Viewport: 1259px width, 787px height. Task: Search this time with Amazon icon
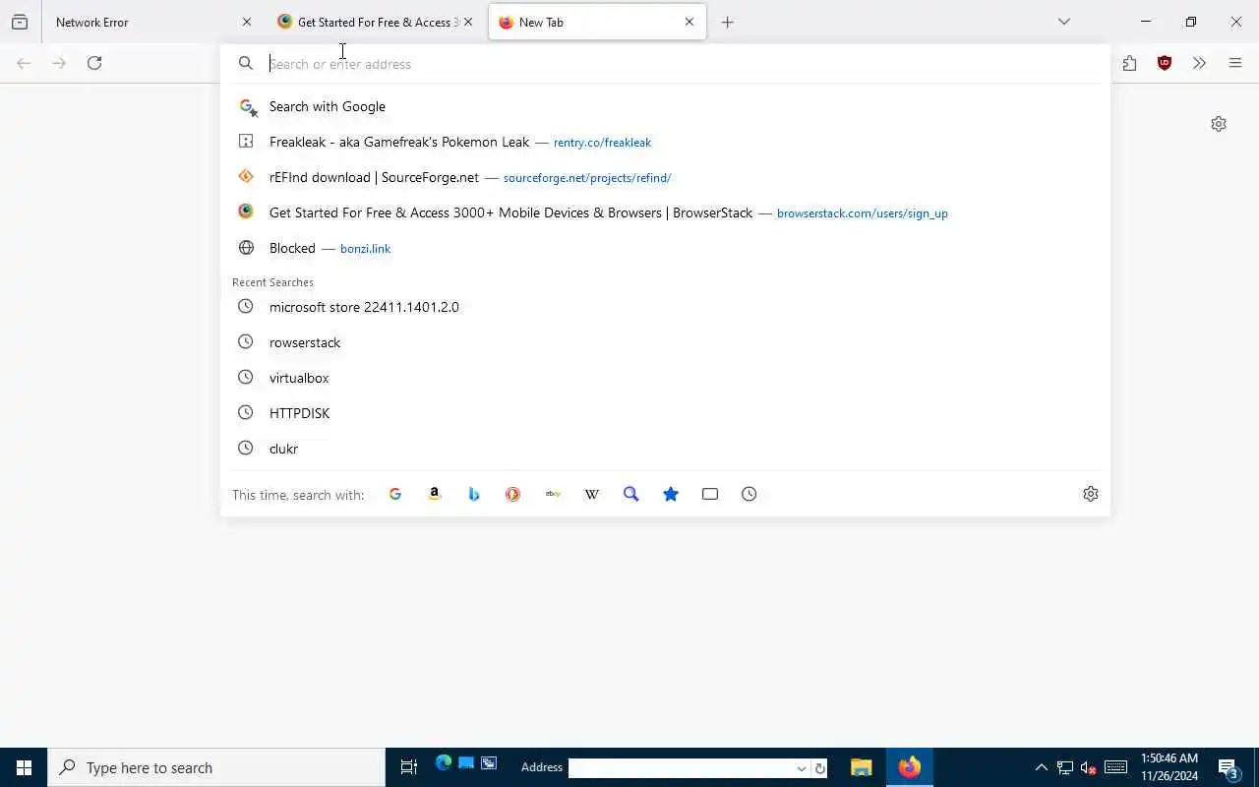coord(435,494)
